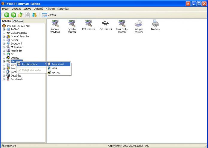Viewport: 208px width, 148px height.
Task: Expand the DirectX tree node
Action: [x=4, y=58]
